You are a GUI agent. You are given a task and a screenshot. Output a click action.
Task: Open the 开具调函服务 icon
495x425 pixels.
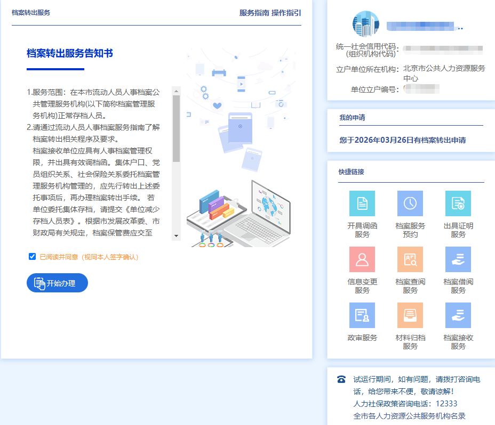(x=362, y=203)
